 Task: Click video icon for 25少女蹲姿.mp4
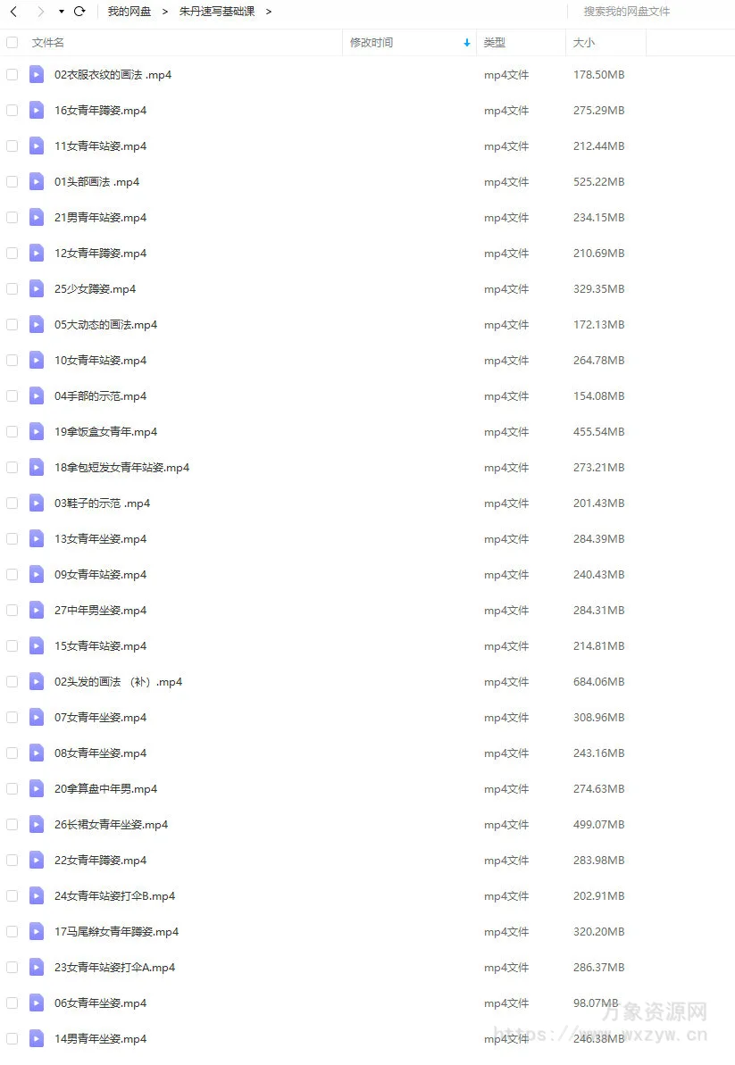pyautogui.click(x=37, y=288)
